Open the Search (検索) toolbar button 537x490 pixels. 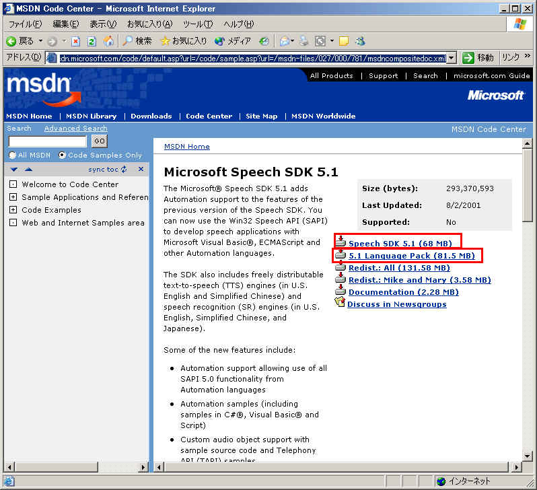click(137, 42)
